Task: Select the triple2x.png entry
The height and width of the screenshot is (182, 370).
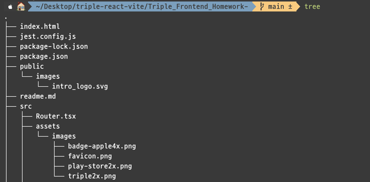Action: point(92,176)
